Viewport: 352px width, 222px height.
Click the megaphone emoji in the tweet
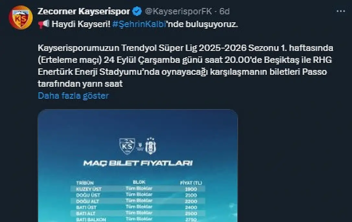44,24
